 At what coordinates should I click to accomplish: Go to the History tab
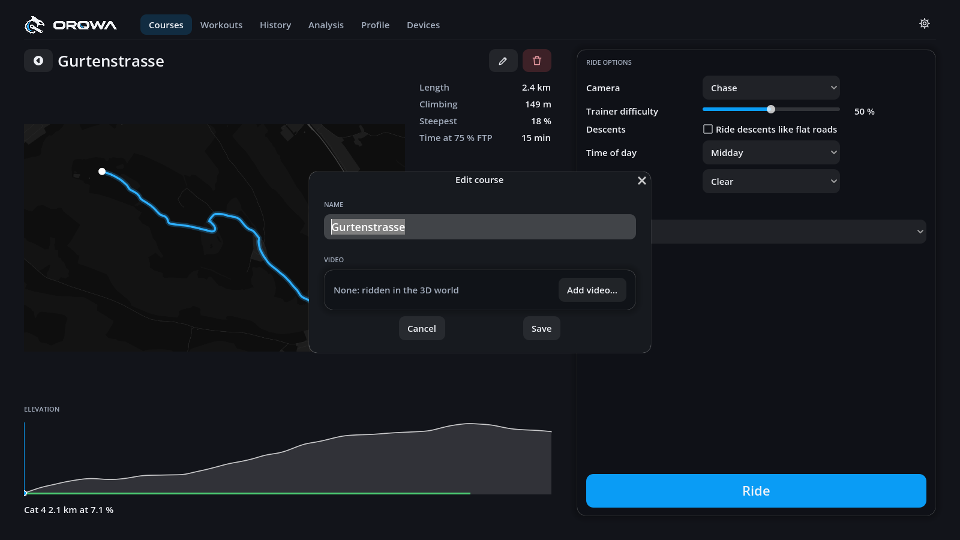coord(275,25)
